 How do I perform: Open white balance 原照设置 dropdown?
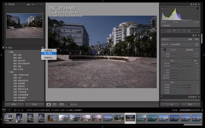[190, 50]
